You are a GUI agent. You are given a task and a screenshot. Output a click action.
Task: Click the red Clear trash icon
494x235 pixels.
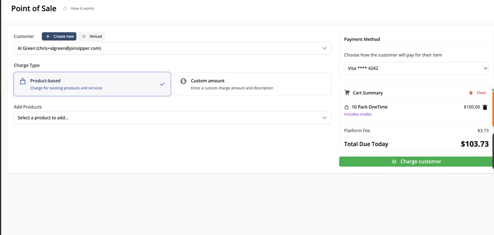tap(471, 93)
